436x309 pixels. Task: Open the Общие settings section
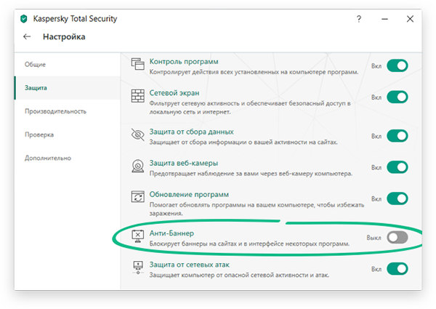35,65
